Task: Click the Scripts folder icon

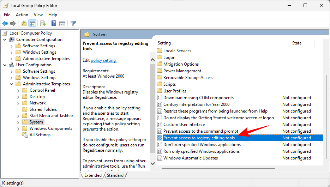Action: [160, 84]
